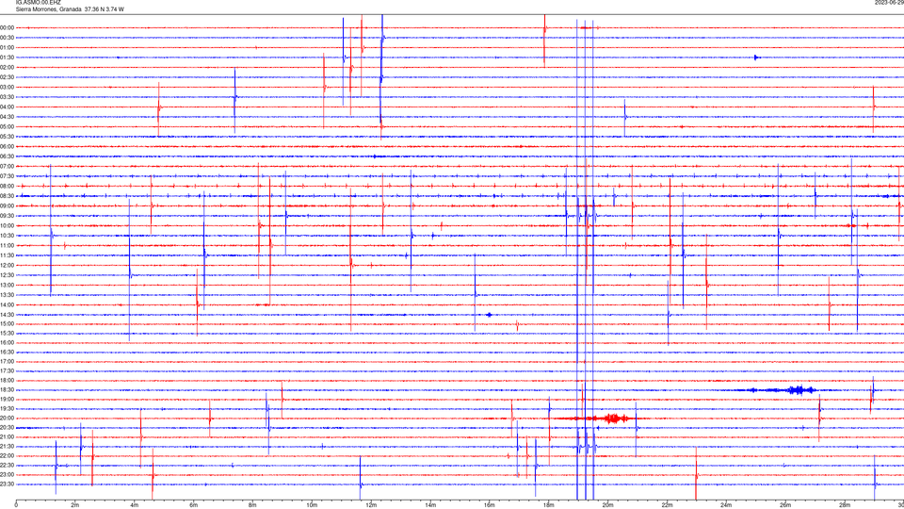Select the 00:00 time label
This screenshot has width=904, height=509.
pyautogui.click(x=7, y=27)
